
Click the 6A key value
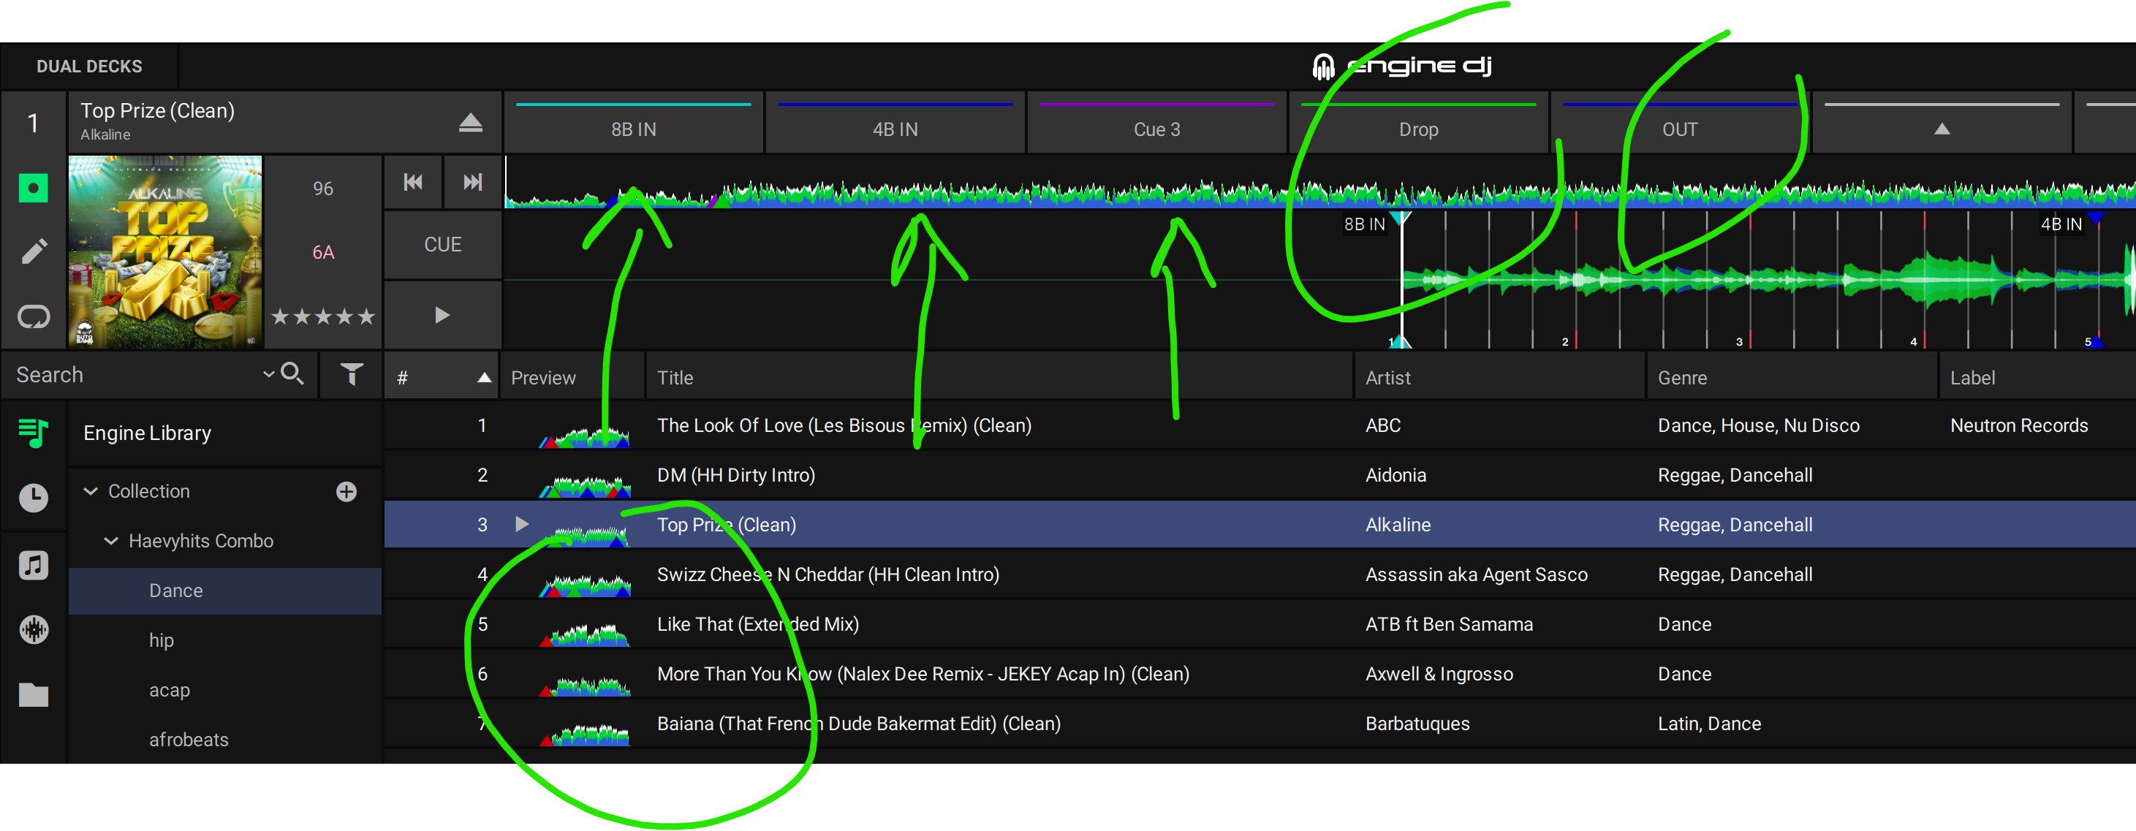323,252
